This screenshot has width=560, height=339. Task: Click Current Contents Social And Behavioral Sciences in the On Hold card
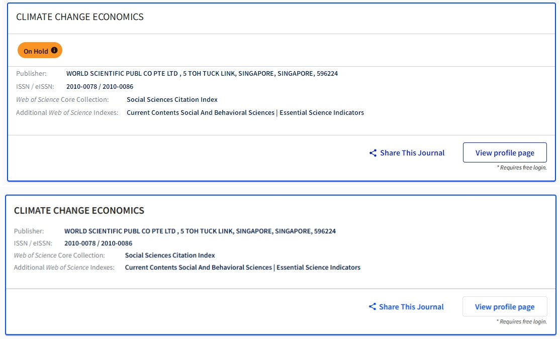(201, 112)
